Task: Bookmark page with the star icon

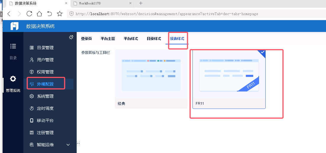Action: tap(60, 14)
